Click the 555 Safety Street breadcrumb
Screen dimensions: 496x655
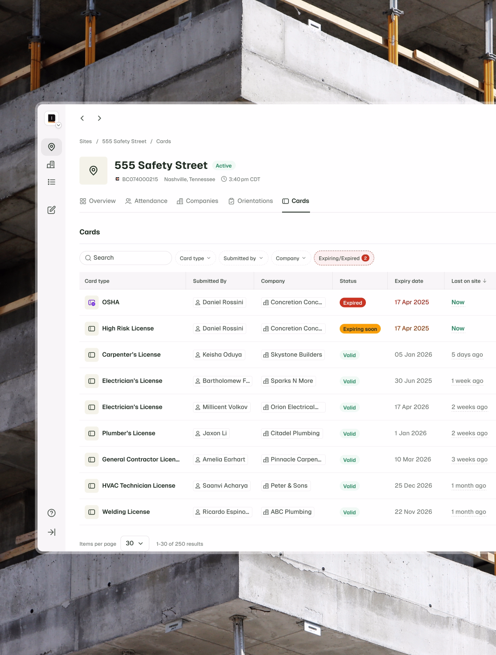pyautogui.click(x=124, y=141)
